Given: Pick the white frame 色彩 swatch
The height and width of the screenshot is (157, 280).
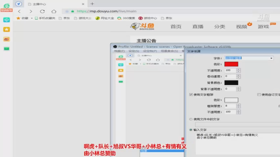Looking at the screenshot, I should (231, 100).
